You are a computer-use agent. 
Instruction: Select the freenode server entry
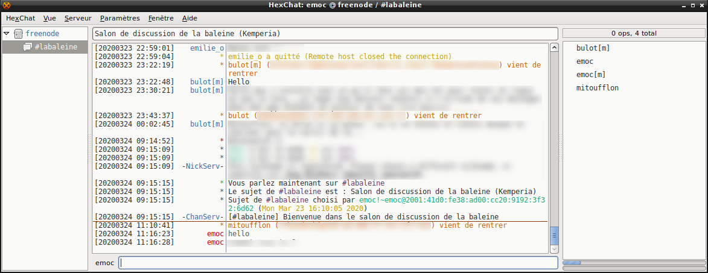(x=42, y=33)
